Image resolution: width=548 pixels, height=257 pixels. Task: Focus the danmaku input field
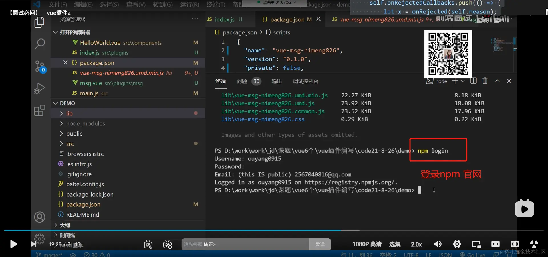pos(245,244)
